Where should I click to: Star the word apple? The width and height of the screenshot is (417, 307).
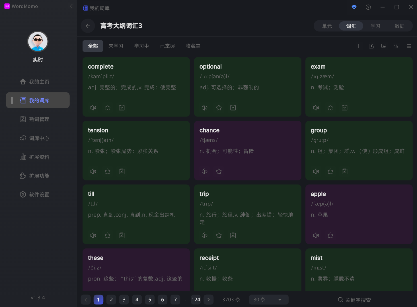point(330,235)
